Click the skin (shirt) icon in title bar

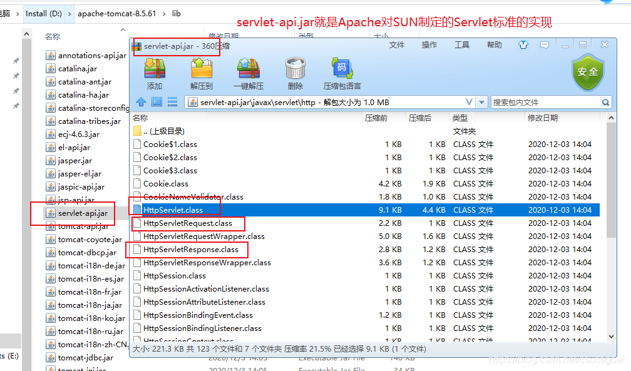tap(523, 44)
